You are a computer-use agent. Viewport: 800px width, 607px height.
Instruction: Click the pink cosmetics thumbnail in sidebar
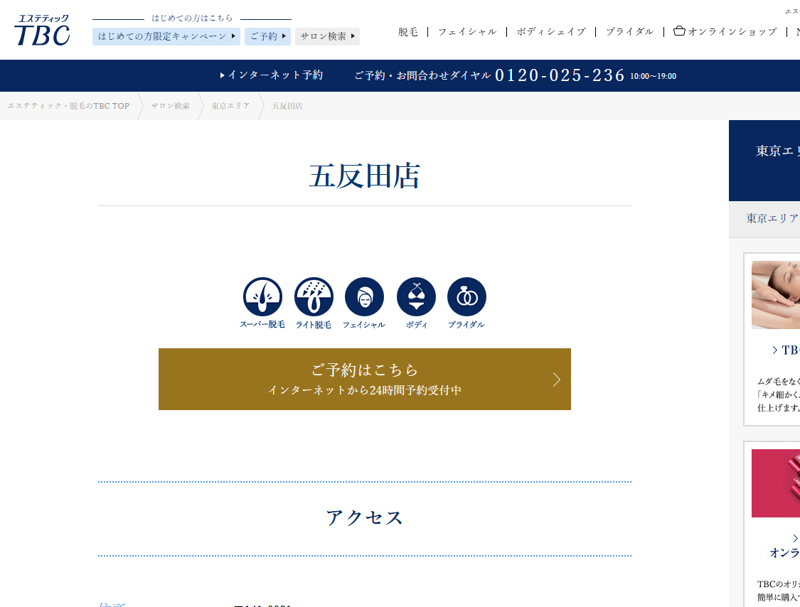776,483
